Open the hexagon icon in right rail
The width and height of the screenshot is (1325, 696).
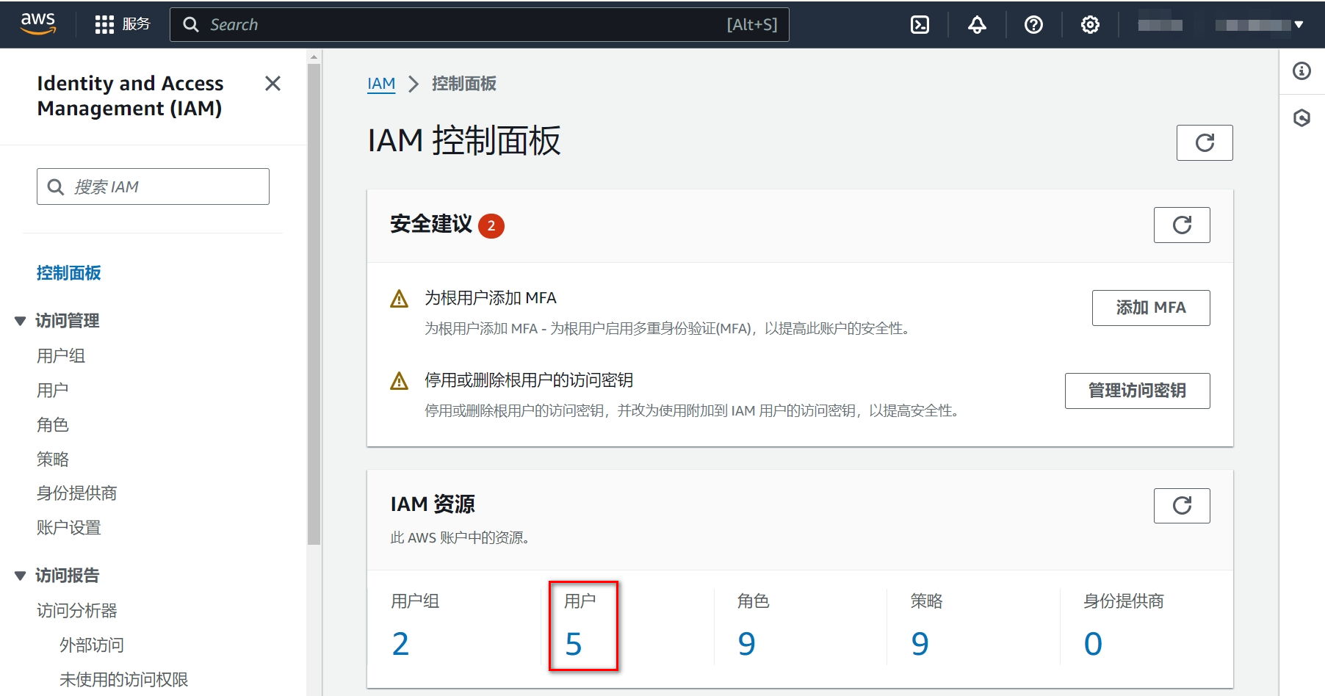click(1301, 117)
